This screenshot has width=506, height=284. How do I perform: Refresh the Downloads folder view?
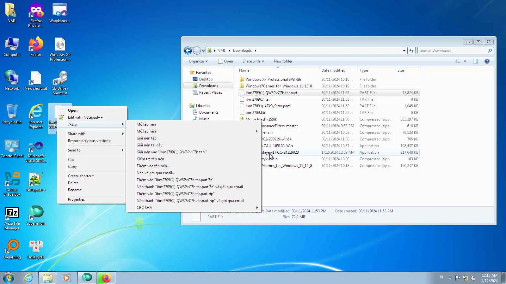tap(411, 50)
